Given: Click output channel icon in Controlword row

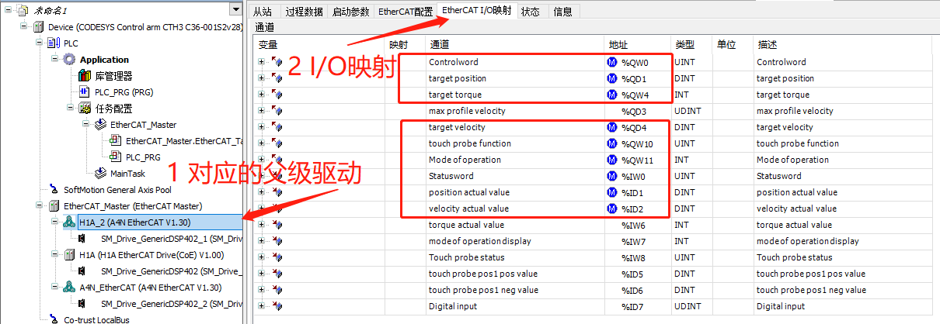Looking at the screenshot, I should 277,62.
